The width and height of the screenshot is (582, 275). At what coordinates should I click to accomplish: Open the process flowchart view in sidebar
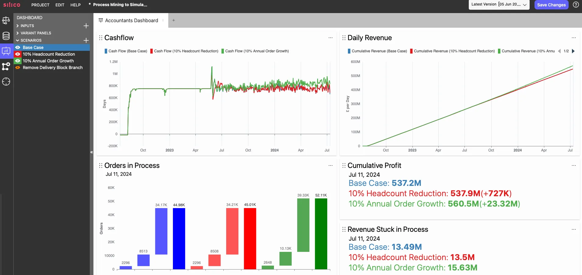point(6,20)
